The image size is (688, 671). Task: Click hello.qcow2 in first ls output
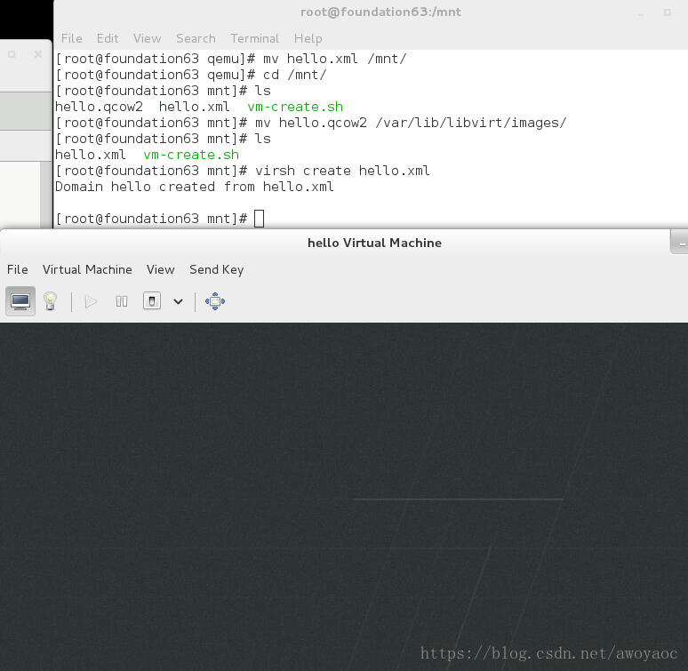click(100, 107)
